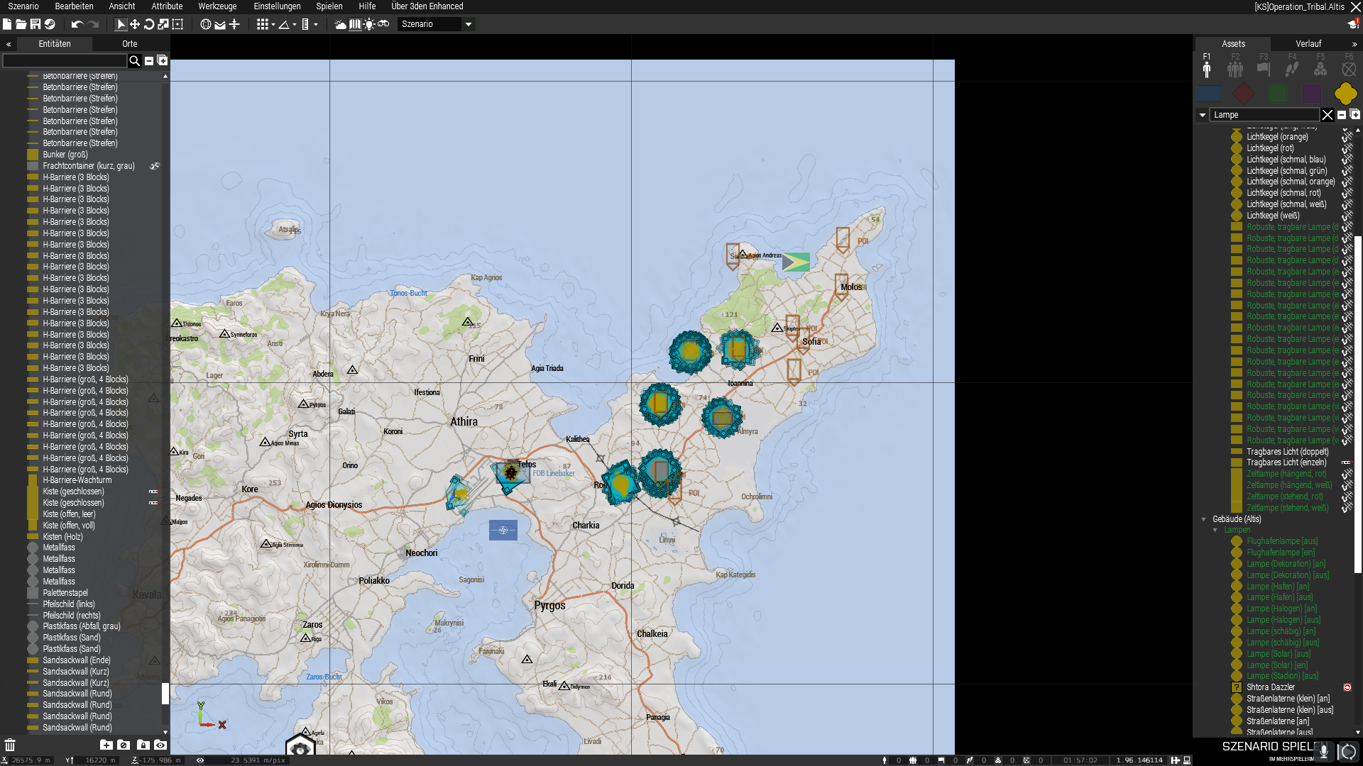Open the Szenario phase dropdown
The image size is (1363, 766).
469,24
